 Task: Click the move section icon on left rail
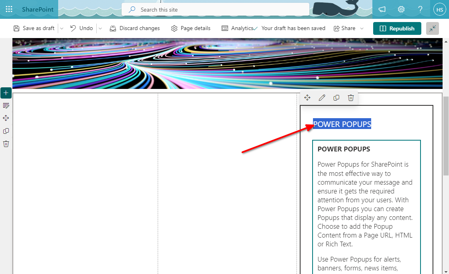coord(6,118)
